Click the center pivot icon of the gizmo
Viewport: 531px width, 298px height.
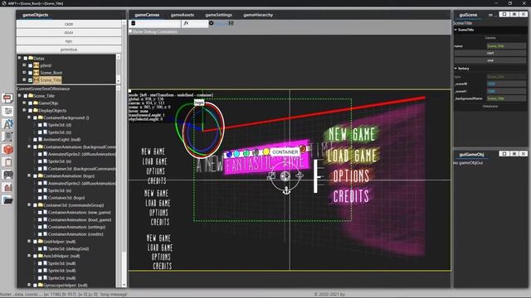[285, 175]
